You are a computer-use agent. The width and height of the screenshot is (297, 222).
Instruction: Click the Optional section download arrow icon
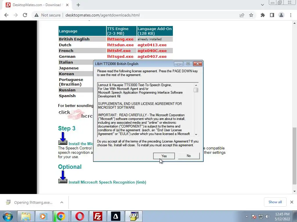63,177
